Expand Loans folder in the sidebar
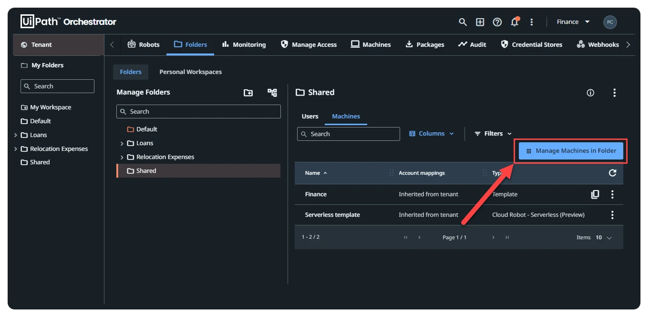 [x=16, y=135]
